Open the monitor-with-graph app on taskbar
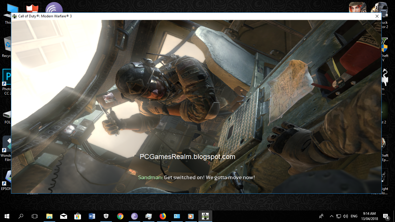The height and width of the screenshot is (222, 395). (149, 216)
